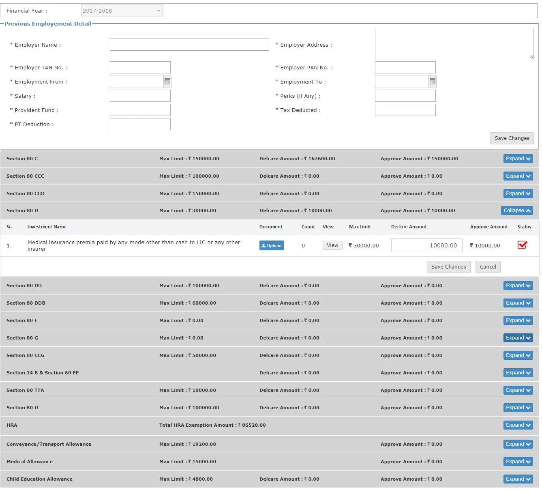Expand Section 80 TTA
Viewport: 542px width, 492px height.
click(x=518, y=390)
